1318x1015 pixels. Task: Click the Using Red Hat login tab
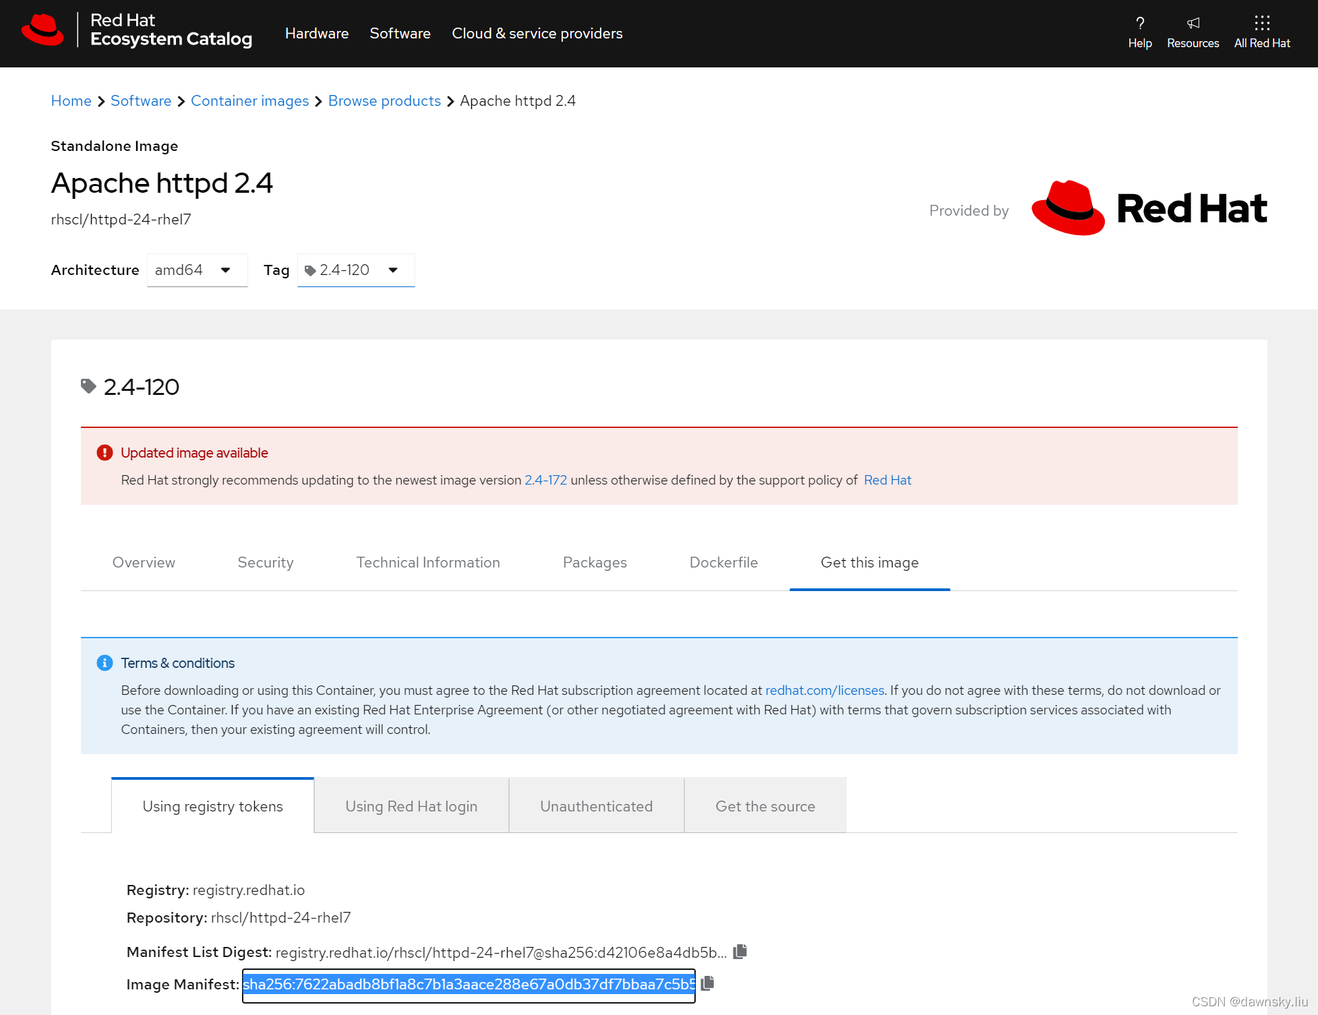[x=409, y=805]
